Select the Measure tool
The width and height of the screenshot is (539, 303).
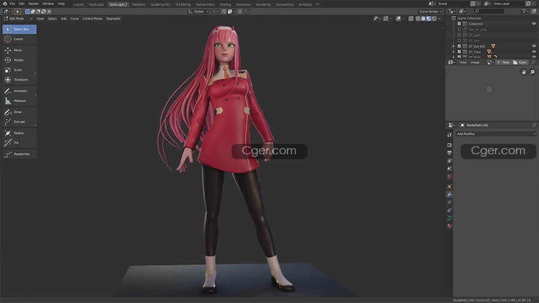19,101
